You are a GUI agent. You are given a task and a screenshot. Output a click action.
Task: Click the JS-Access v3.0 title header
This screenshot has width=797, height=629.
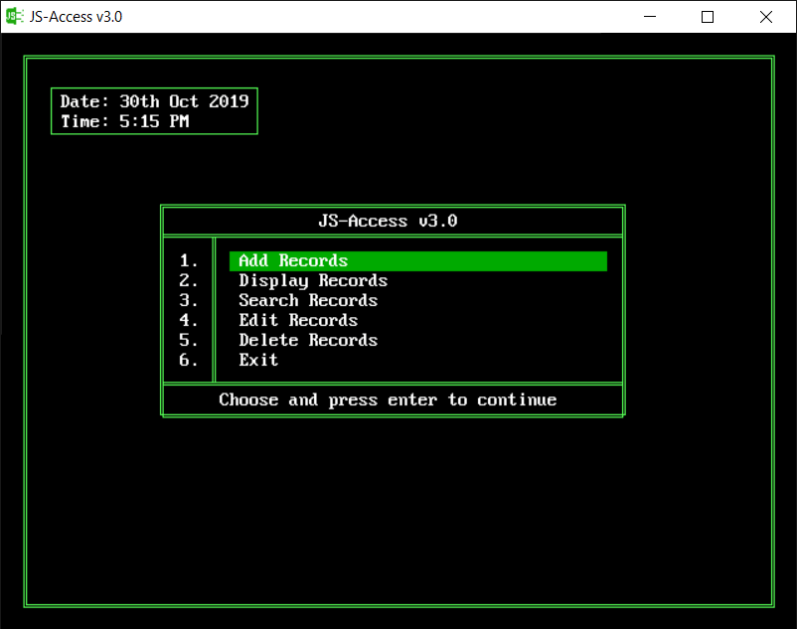click(392, 221)
